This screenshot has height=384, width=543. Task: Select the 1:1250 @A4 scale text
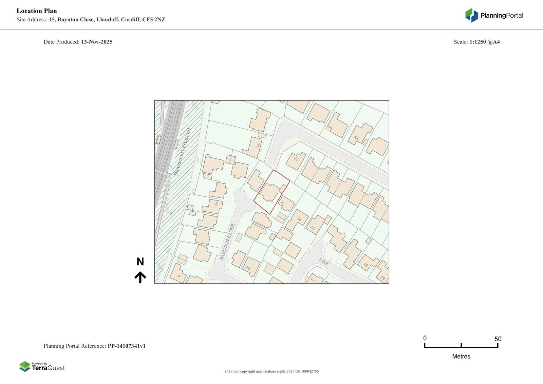tap(484, 42)
